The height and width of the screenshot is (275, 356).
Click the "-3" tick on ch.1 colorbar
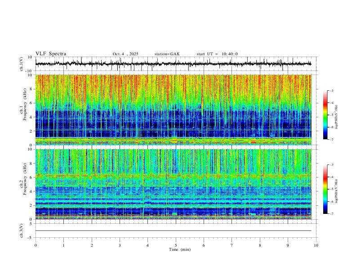[x=331, y=90]
